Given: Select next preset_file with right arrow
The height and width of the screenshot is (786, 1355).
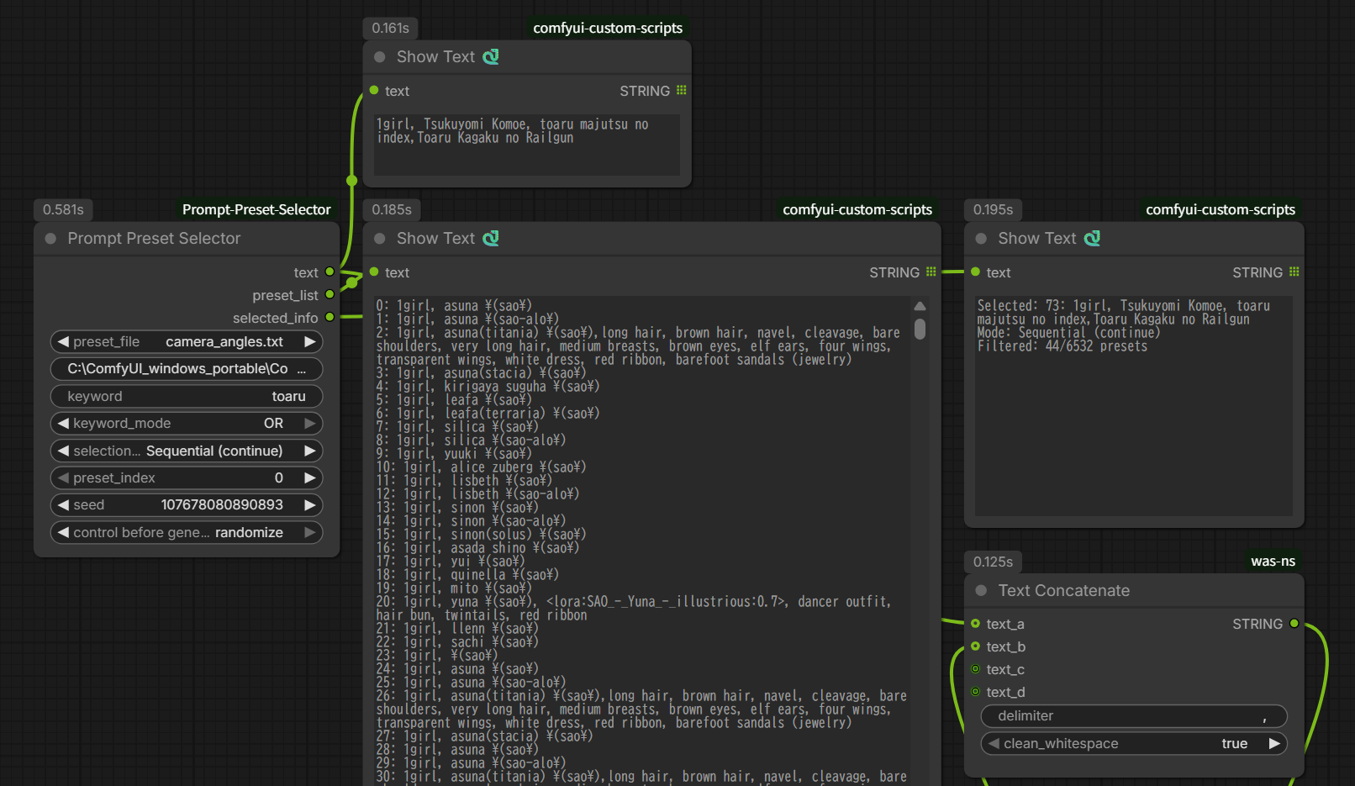Looking at the screenshot, I should tap(310, 341).
